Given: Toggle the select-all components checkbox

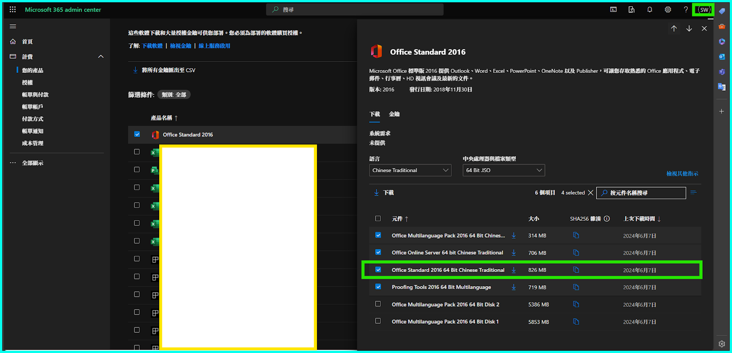Looking at the screenshot, I should (378, 218).
